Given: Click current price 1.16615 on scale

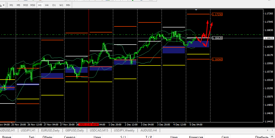Looking at the screenshot, I should (x=269, y=38).
